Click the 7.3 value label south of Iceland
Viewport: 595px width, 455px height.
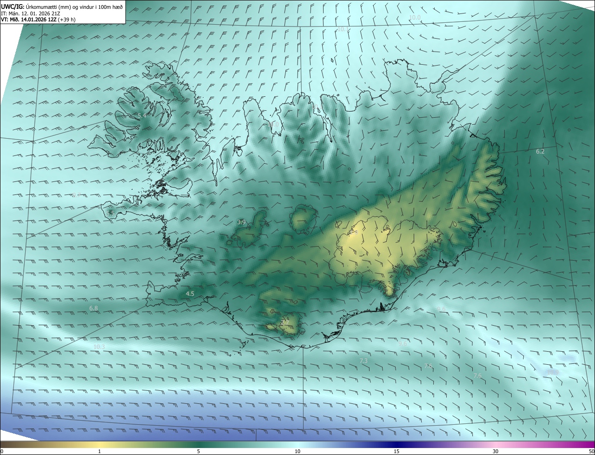(364, 361)
